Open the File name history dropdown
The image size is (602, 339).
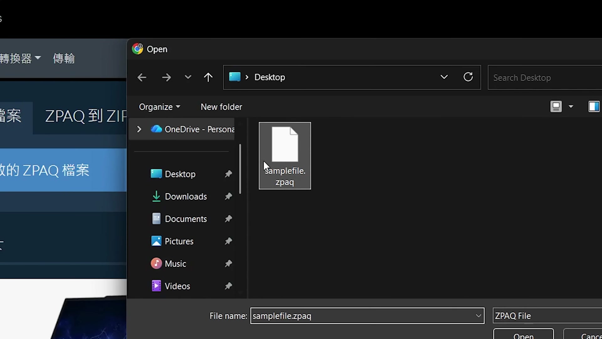(x=478, y=316)
